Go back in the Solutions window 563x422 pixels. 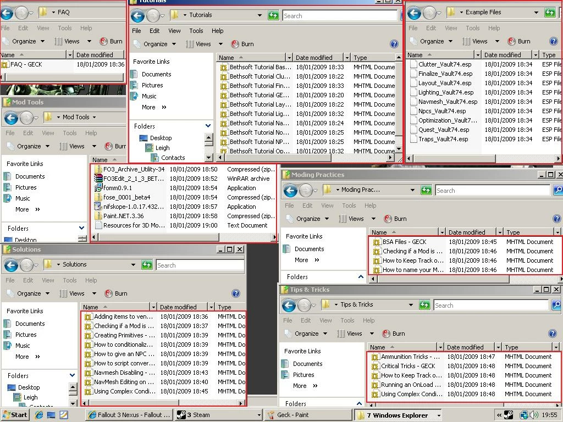(11, 265)
